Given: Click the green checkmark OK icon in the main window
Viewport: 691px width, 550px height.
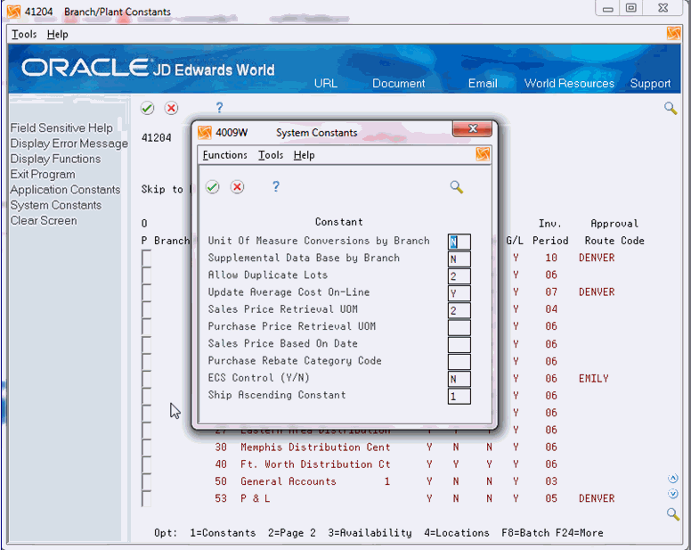Looking at the screenshot, I should (147, 108).
